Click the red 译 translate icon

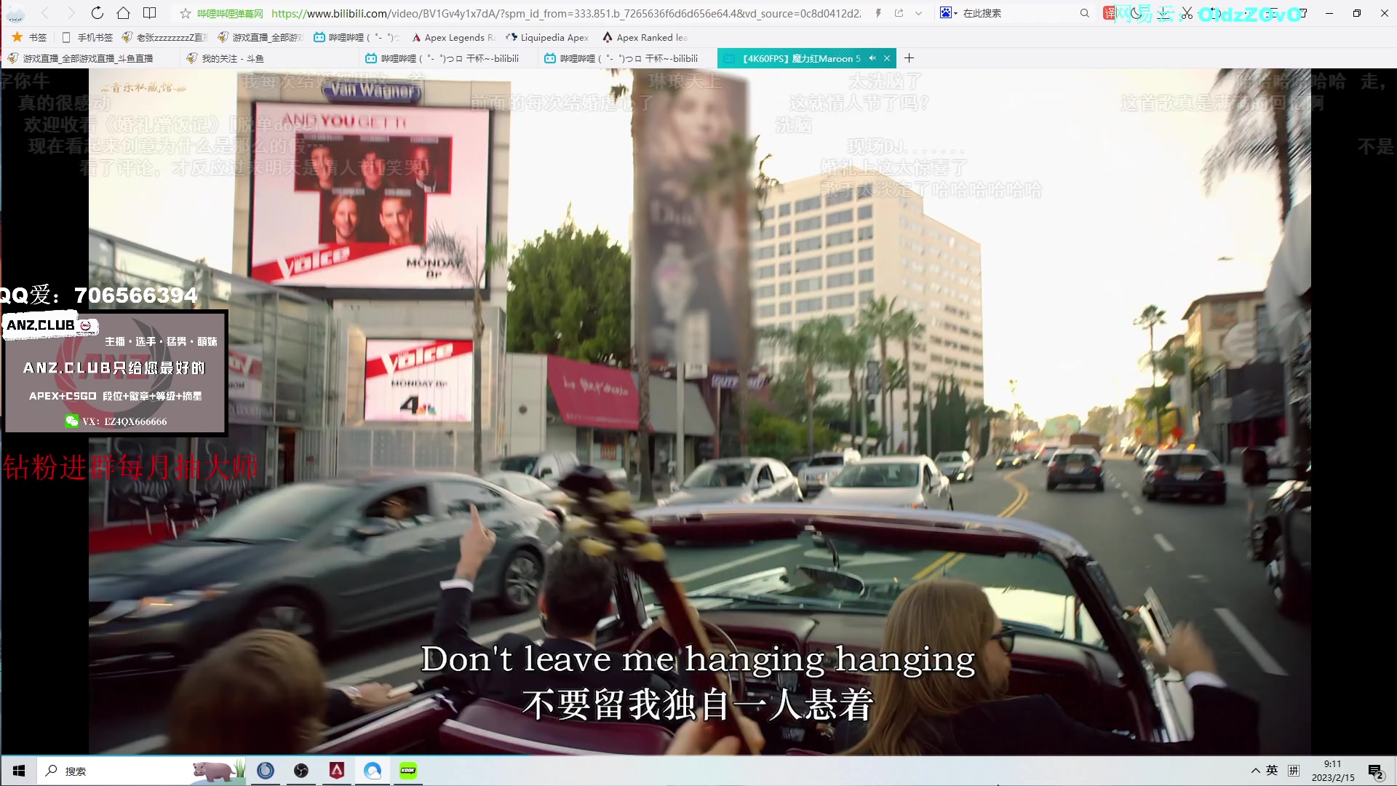click(x=1109, y=13)
